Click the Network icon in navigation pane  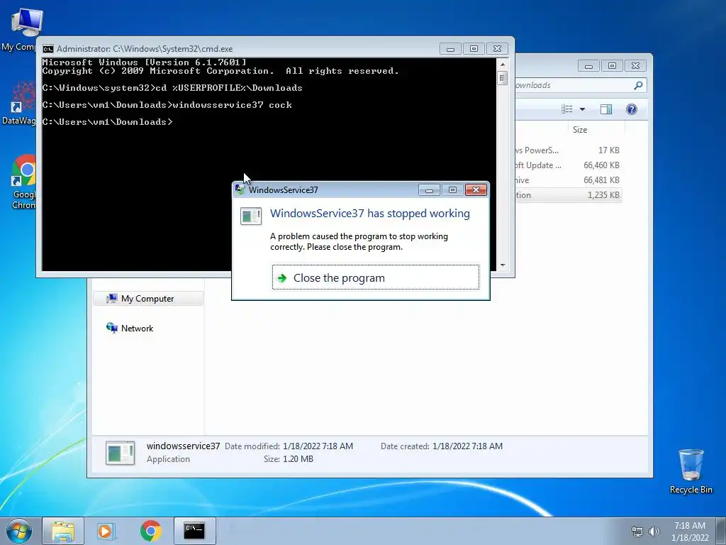tap(111, 328)
